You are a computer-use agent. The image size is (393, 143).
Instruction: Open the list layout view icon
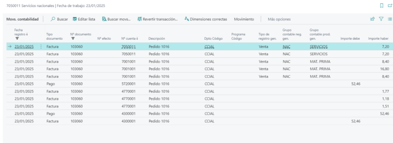(x=390, y=19)
